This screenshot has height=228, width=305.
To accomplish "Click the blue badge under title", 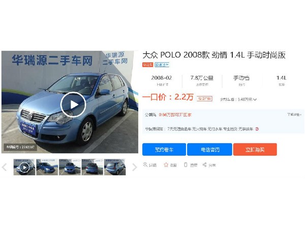I will pos(162,65).
